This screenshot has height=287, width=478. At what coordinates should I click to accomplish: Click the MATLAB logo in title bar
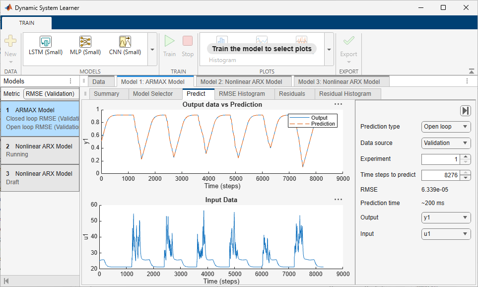pyautogui.click(x=8, y=7)
